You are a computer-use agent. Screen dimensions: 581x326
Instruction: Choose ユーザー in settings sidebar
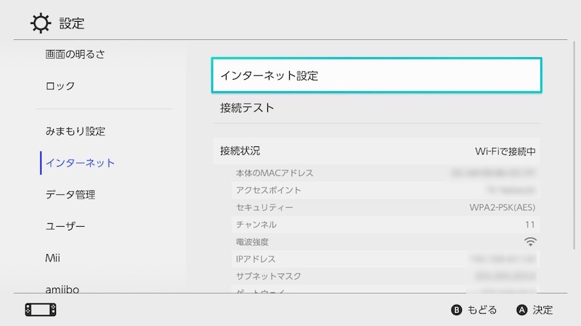(65, 226)
